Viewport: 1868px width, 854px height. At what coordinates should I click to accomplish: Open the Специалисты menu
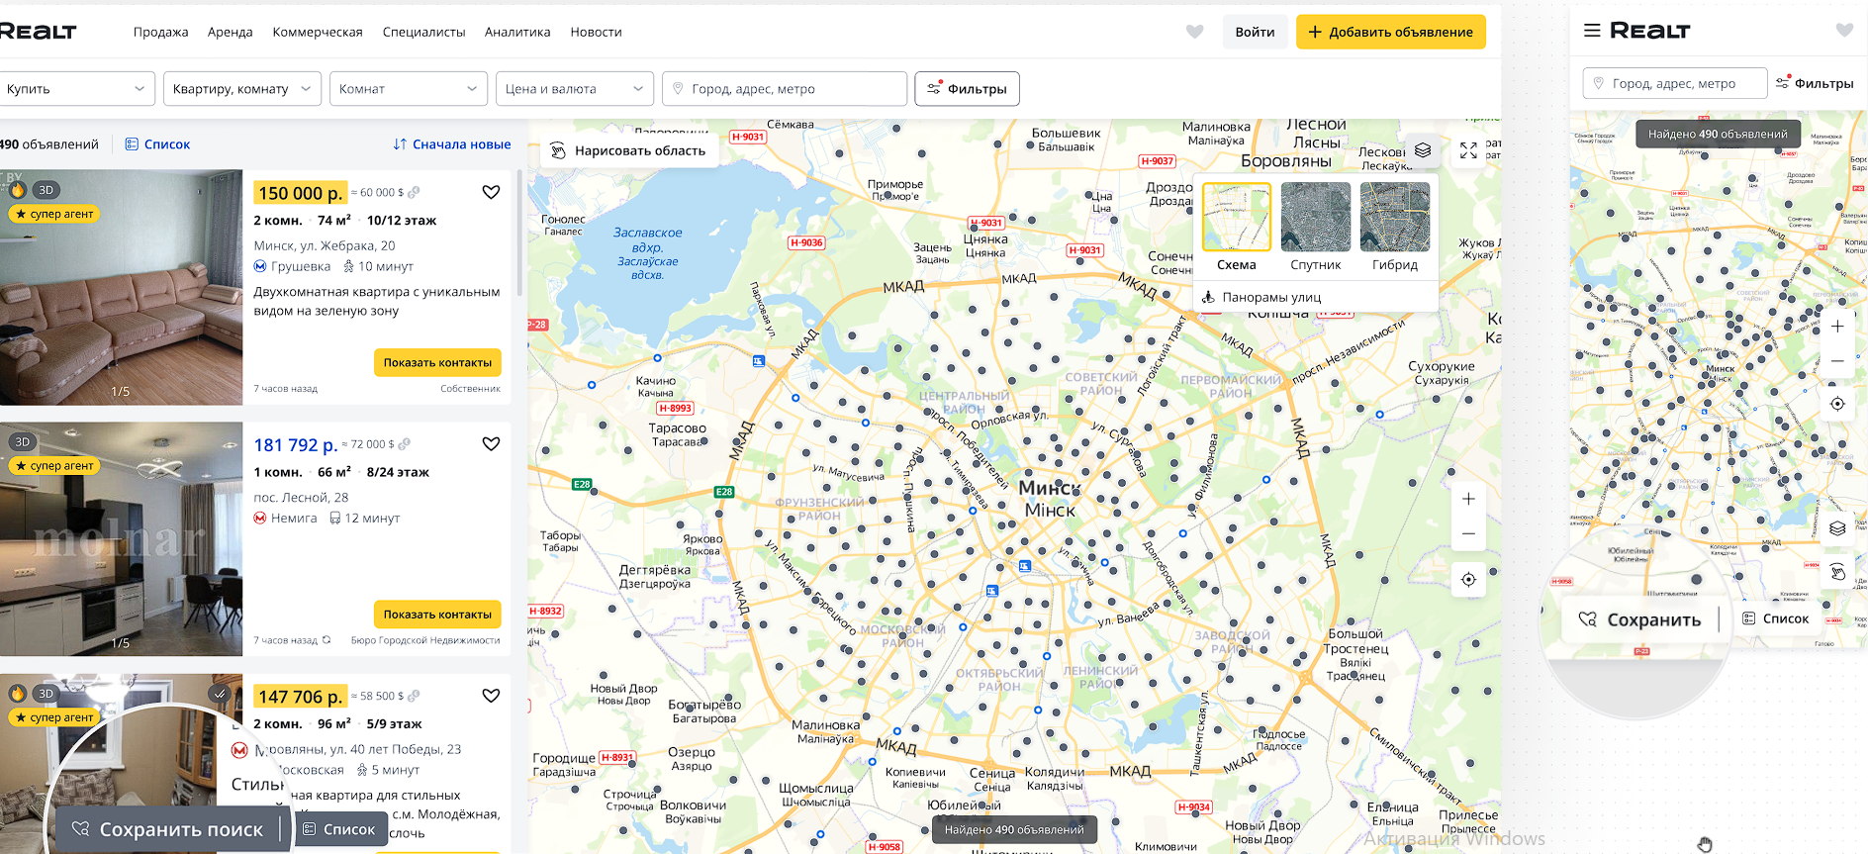coord(423,32)
